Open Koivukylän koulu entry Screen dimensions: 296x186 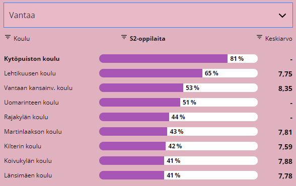point(28,161)
